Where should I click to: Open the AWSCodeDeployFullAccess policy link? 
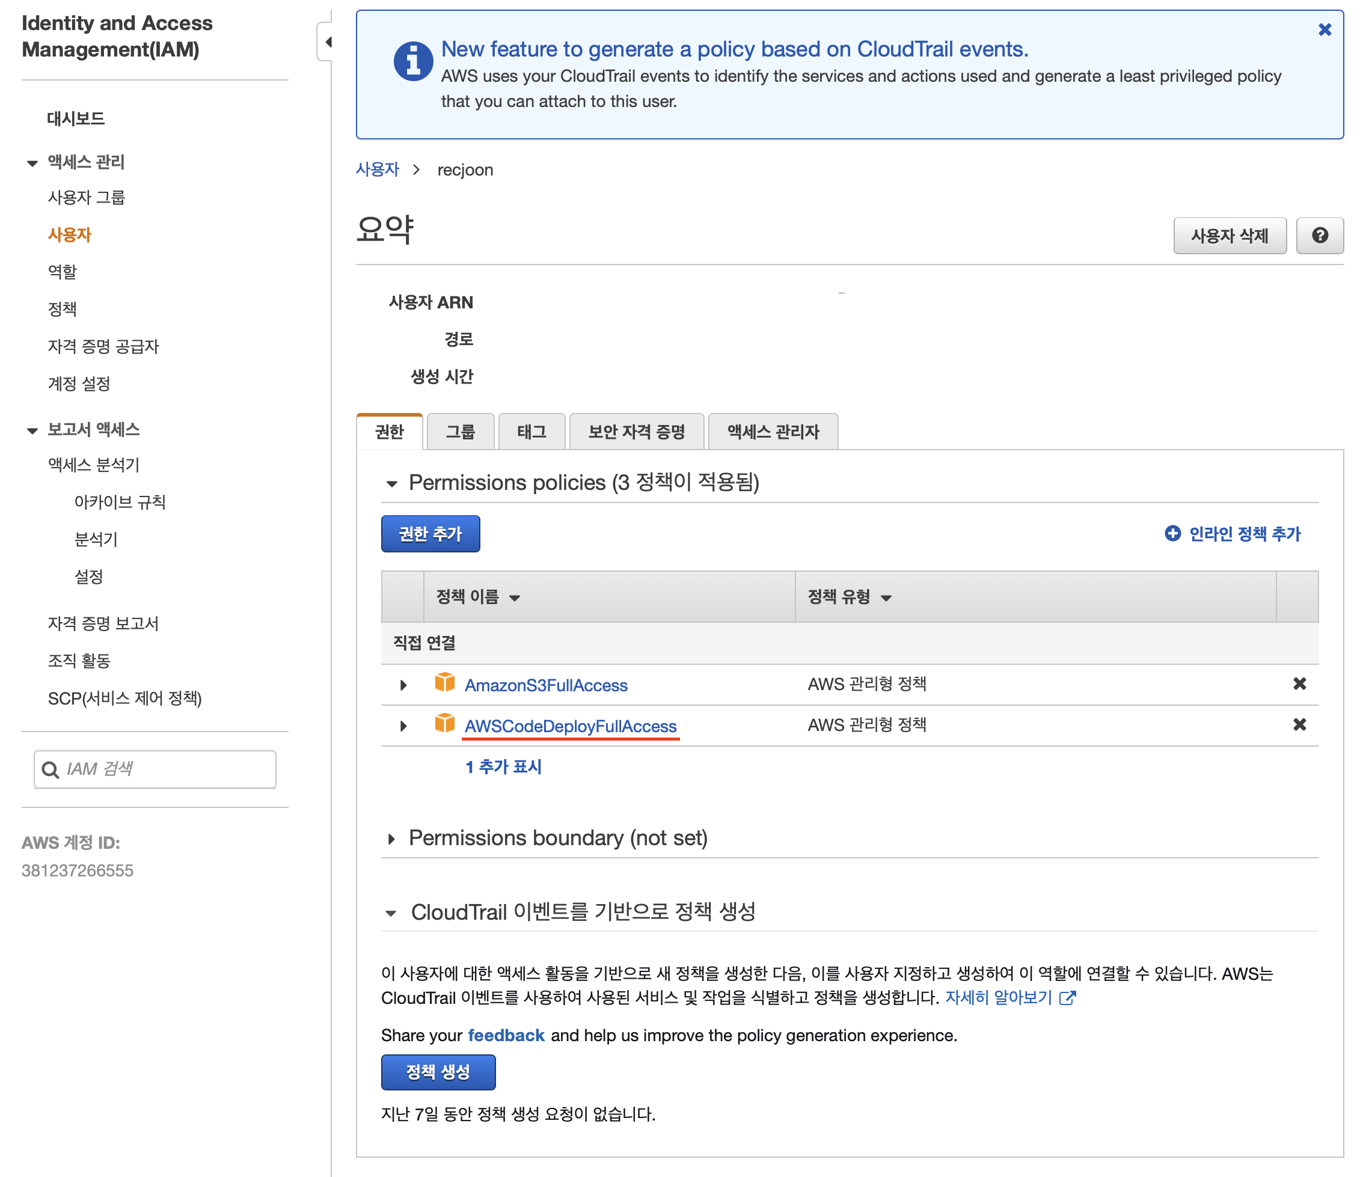click(571, 726)
